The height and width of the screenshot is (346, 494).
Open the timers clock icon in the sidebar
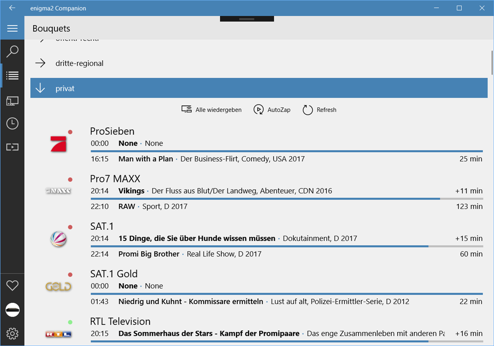click(x=12, y=123)
